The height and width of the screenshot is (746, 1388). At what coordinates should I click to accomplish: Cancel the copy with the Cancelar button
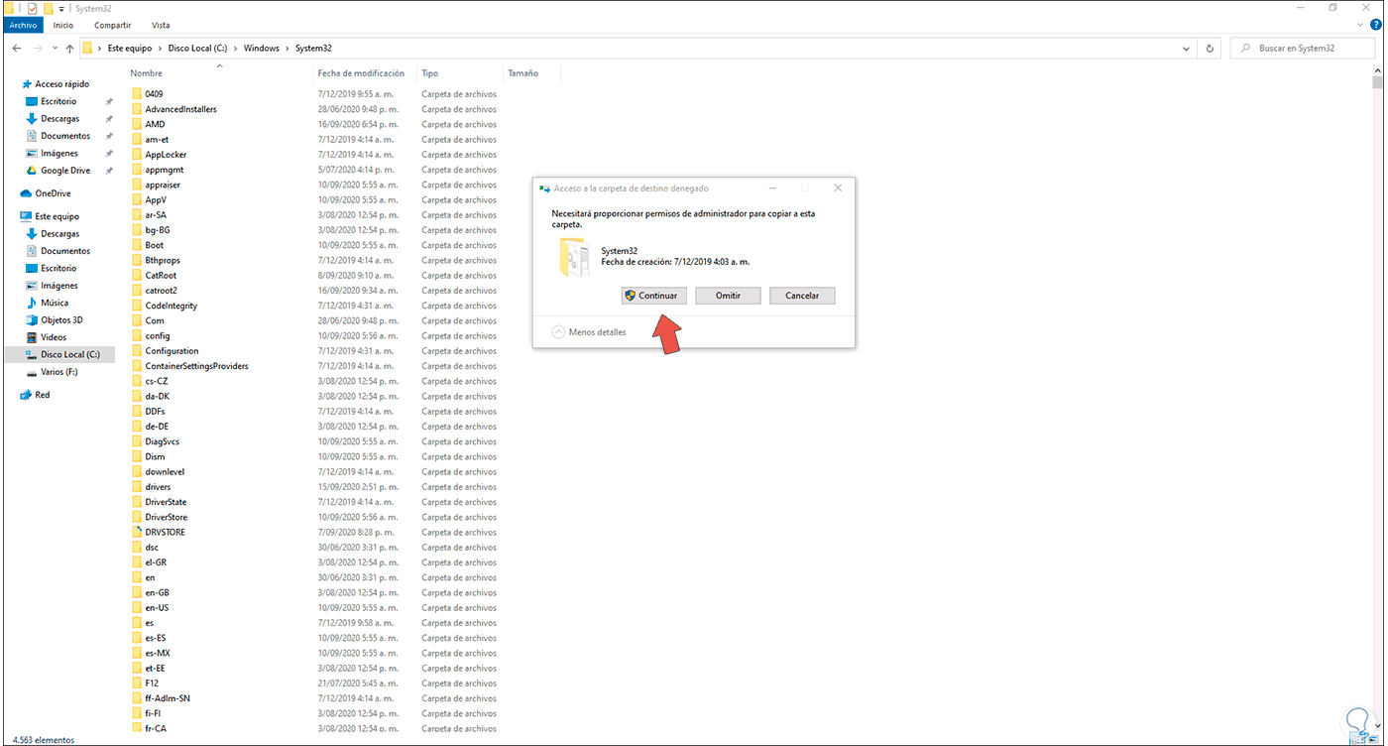tap(802, 296)
